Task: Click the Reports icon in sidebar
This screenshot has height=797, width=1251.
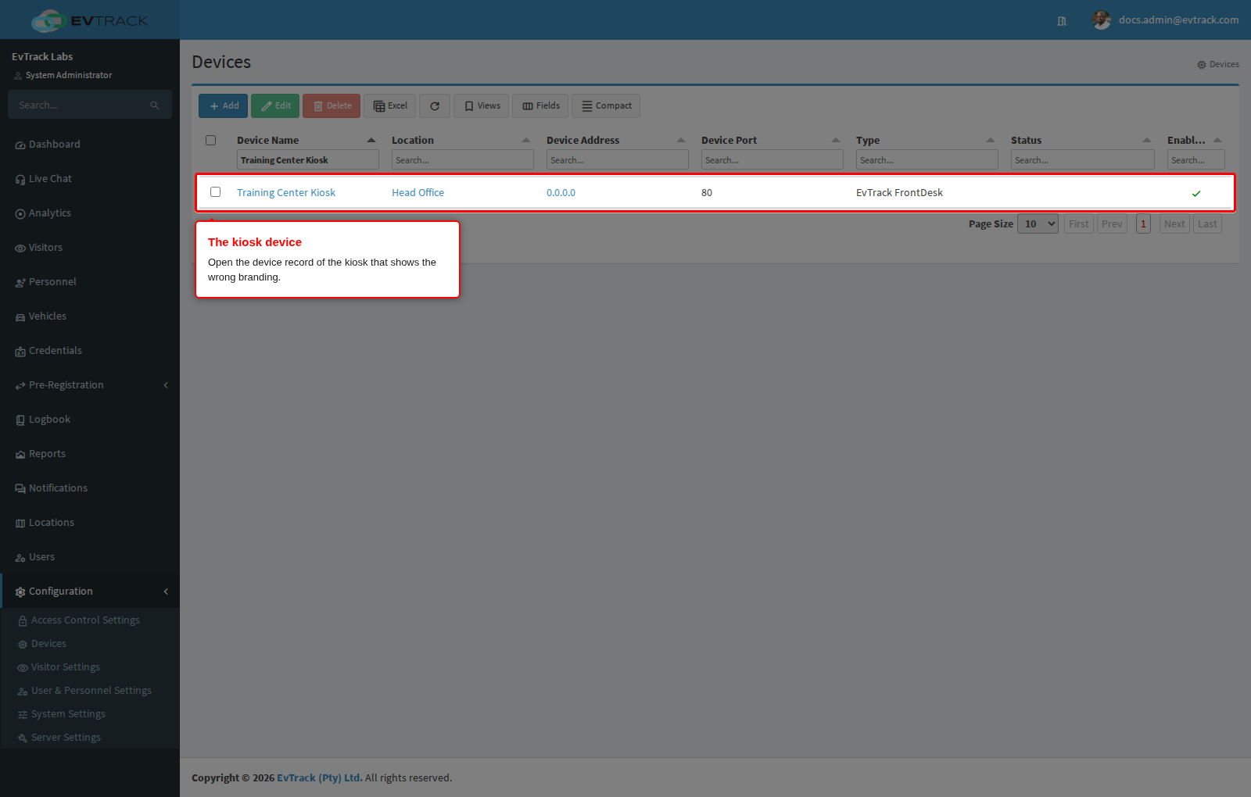Action: (20, 455)
